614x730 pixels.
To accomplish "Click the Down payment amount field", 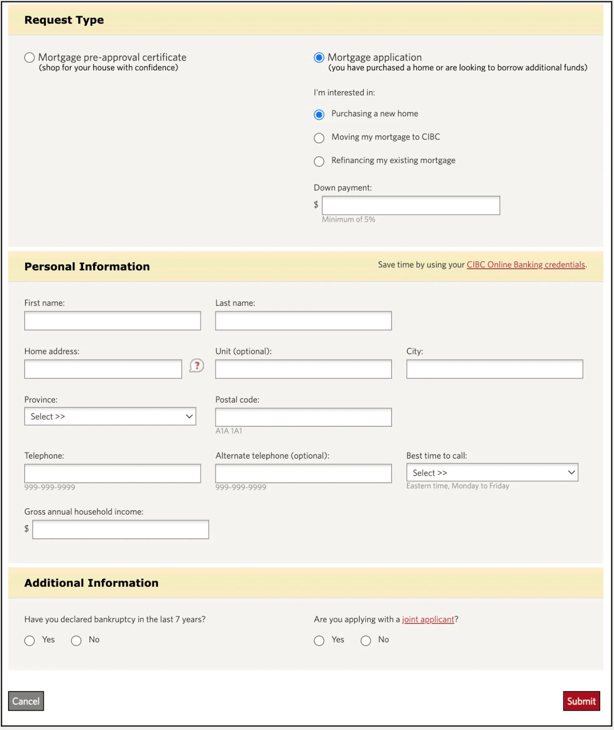I will (410, 205).
